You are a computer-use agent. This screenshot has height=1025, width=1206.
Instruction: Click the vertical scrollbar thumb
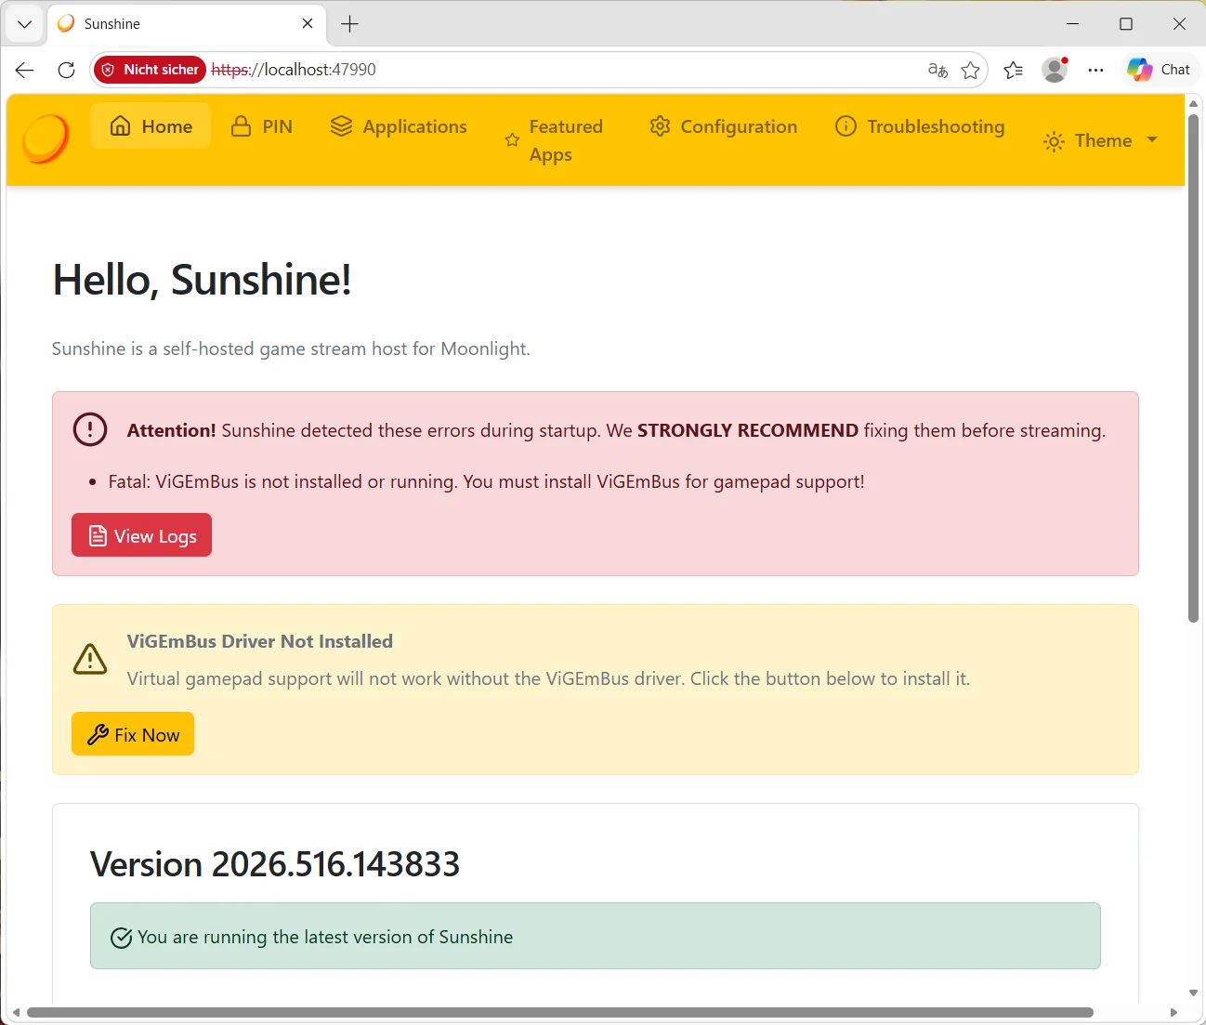[1193, 368]
